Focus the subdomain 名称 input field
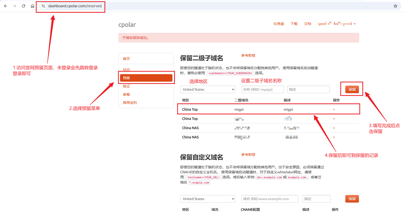This screenshot has width=405, height=222. [x=262, y=89]
